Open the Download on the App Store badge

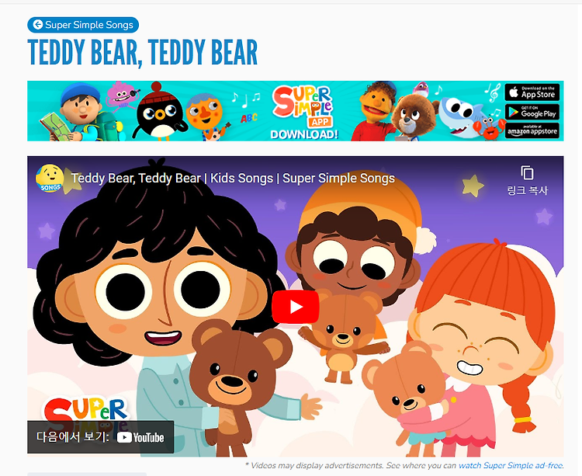coord(532,92)
